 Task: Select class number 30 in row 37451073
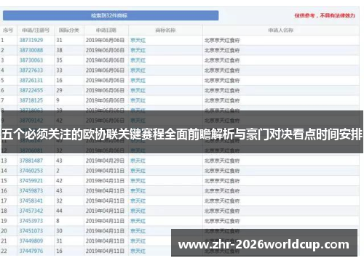click(x=60, y=231)
